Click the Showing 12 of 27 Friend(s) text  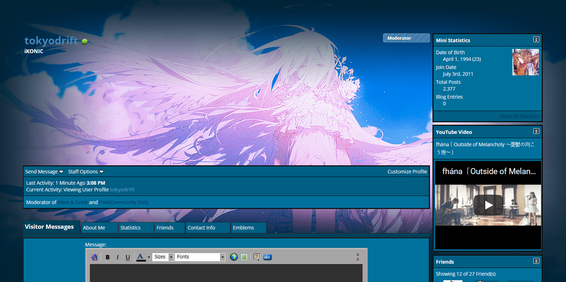pos(466,274)
